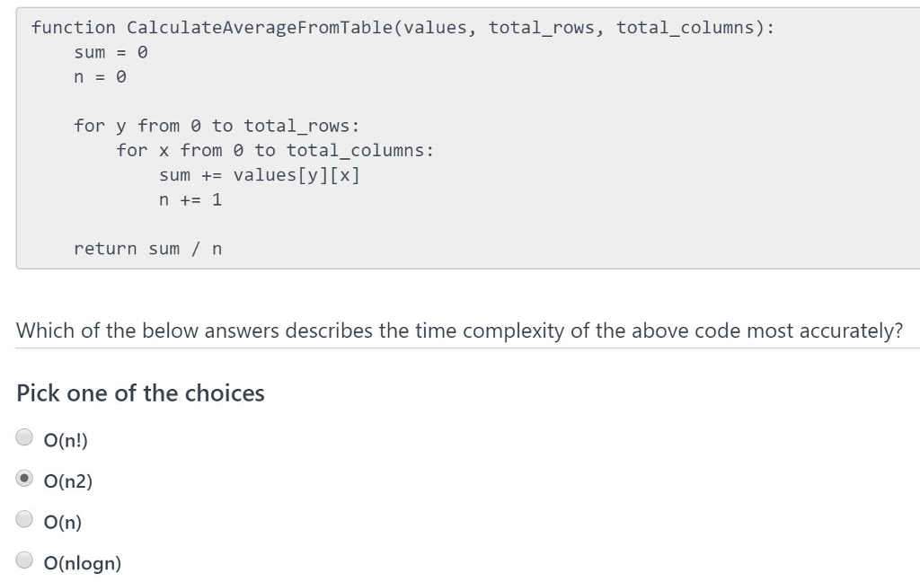Click the time complexity question text

(x=458, y=330)
